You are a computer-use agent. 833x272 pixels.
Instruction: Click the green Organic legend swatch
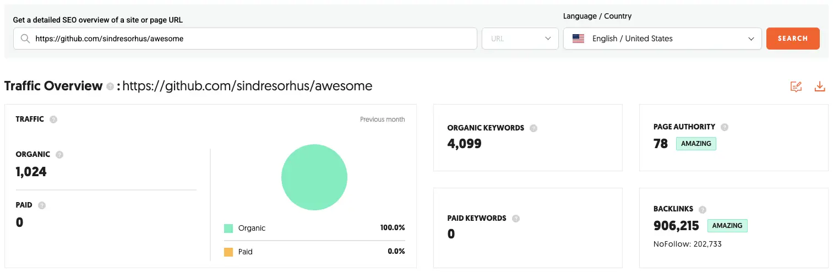click(x=228, y=229)
